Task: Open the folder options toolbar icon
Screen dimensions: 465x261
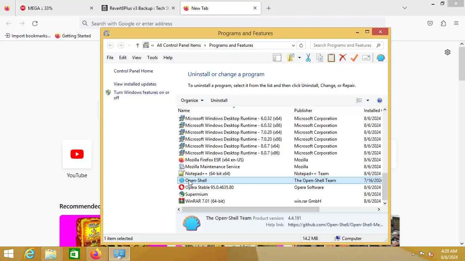Action: (291, 58)
